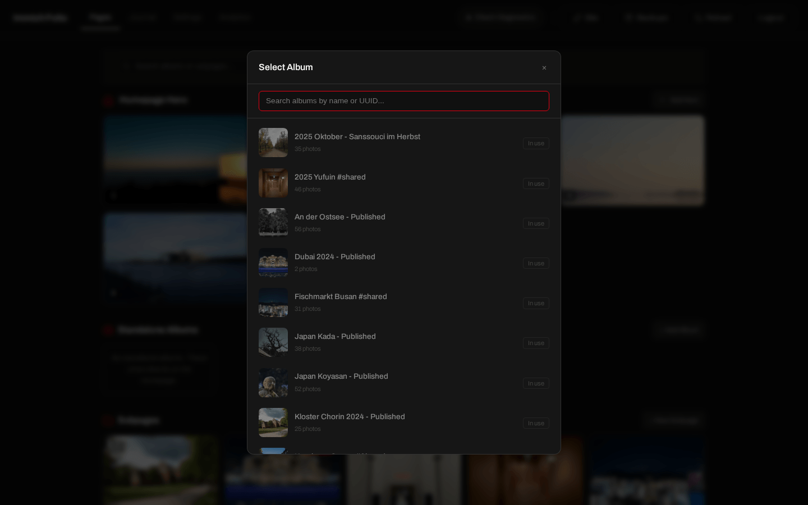This screenshot has height=505, width=808.
Task: Click '46 photos' under Yufuin album
Action: click(307, 190)
